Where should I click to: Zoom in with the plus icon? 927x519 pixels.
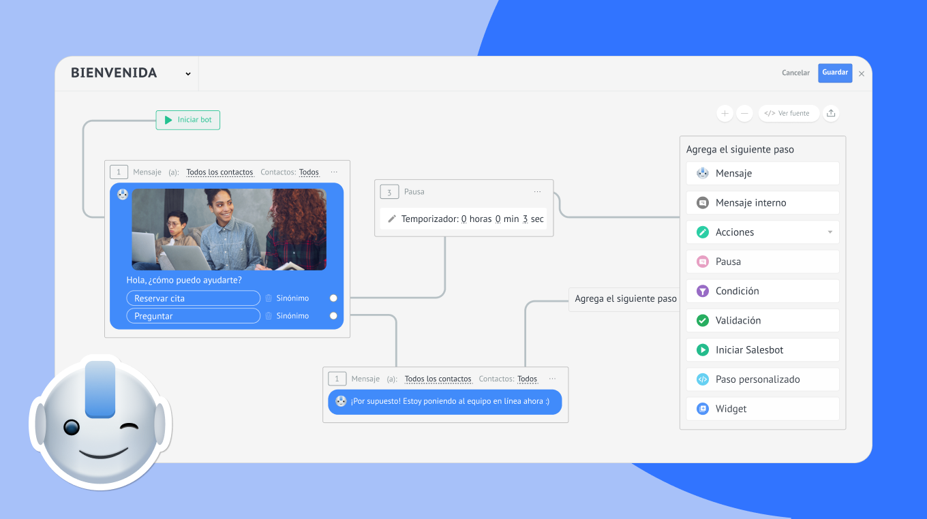[725, 113]
